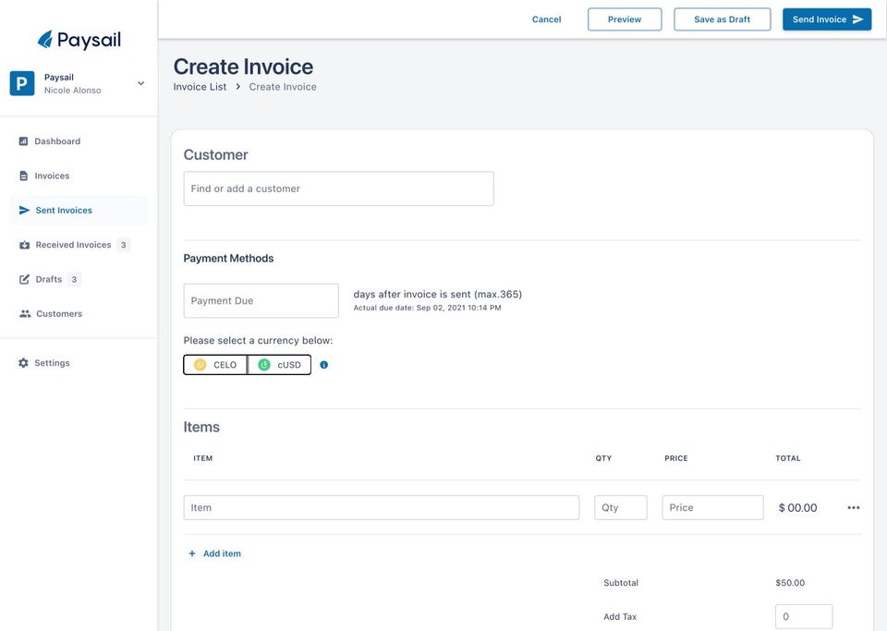887x631 pixels.
Task: Focus the Price input field
Action: point(712,508)
